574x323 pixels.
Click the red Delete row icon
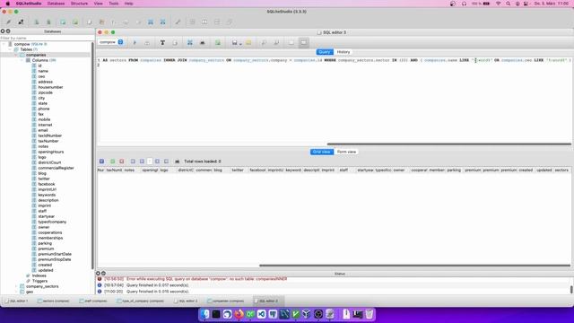[122, 161]
